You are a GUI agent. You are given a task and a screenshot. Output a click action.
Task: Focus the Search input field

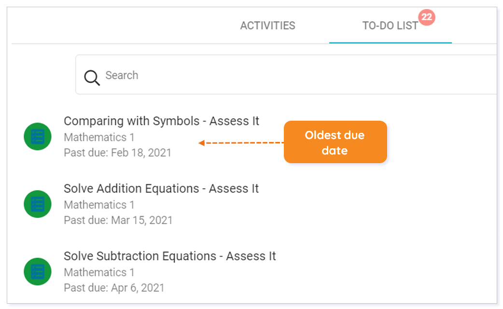tap(286, 75)
